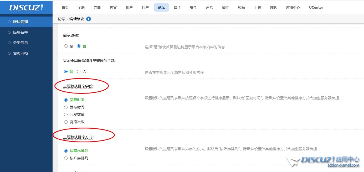Open the 用户 top menu
Screen dimensions: 364x172
pyautogui.click(x=129, y=7)
